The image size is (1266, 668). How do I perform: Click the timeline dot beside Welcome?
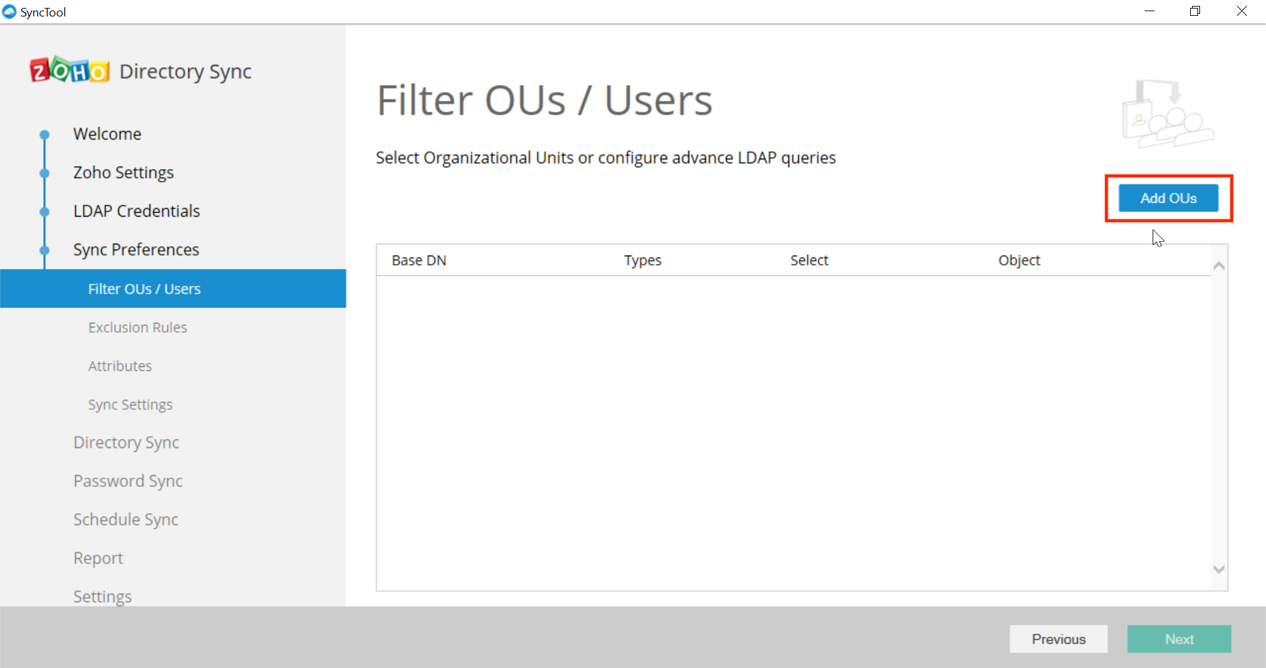point(44,134)
